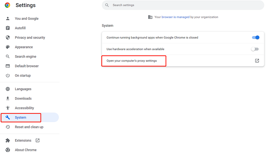Click the Settings page title
The height and width of the screenshot is (157, 273).
26,5
